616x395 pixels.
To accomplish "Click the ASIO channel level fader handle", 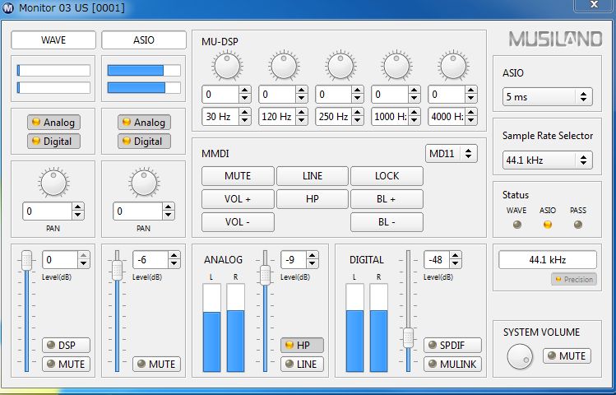I will tap(117, 270).
